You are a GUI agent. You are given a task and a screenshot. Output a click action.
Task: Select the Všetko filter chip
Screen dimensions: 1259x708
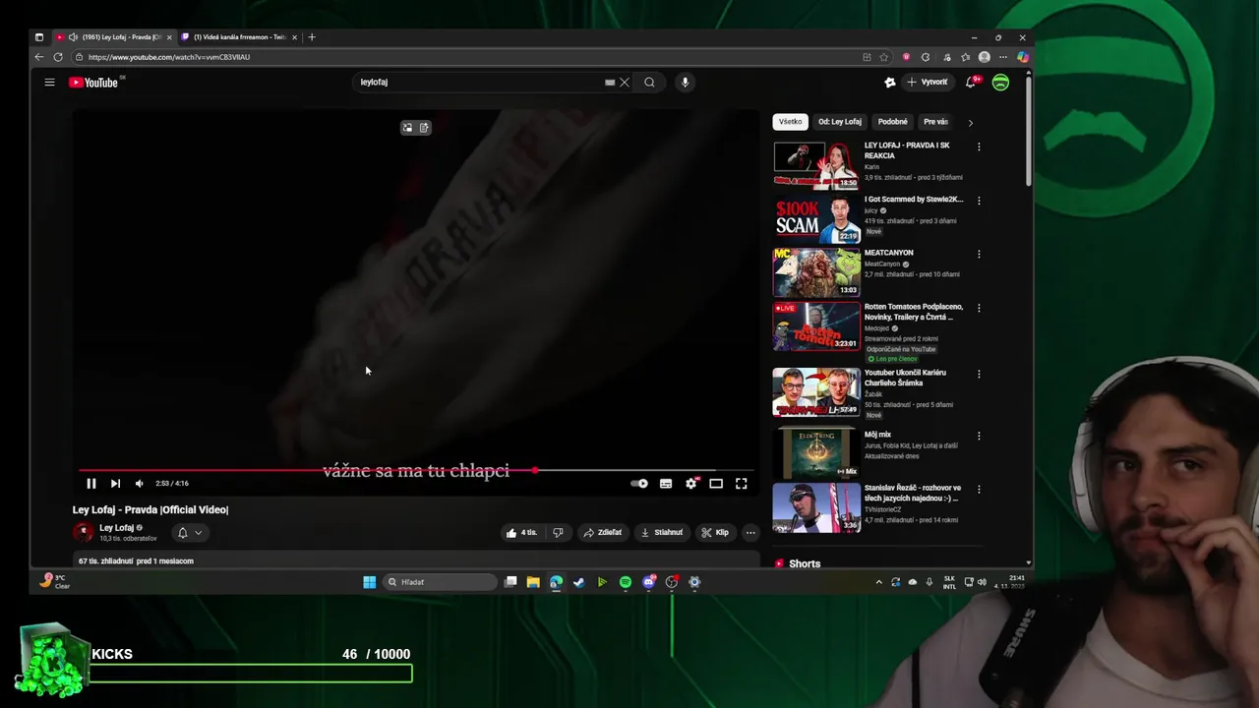click(791, 122)
